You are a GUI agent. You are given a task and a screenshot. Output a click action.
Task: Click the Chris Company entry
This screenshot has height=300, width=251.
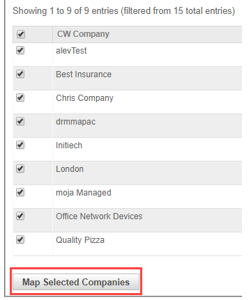[84, 98]
